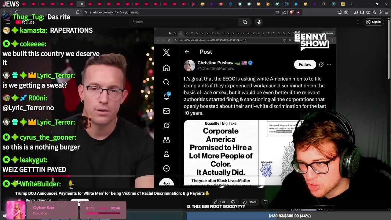Open Chrome menu dots in inner browser

333,40
